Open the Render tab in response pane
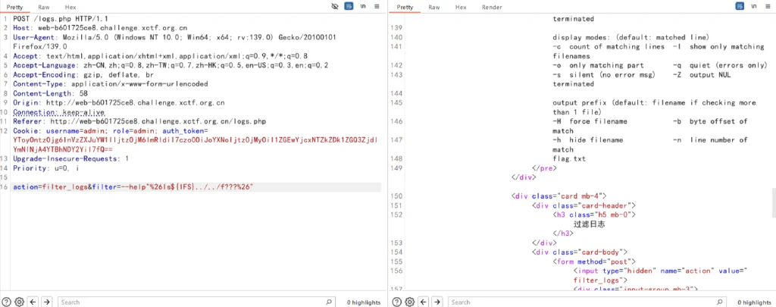 tap(492, 7)
